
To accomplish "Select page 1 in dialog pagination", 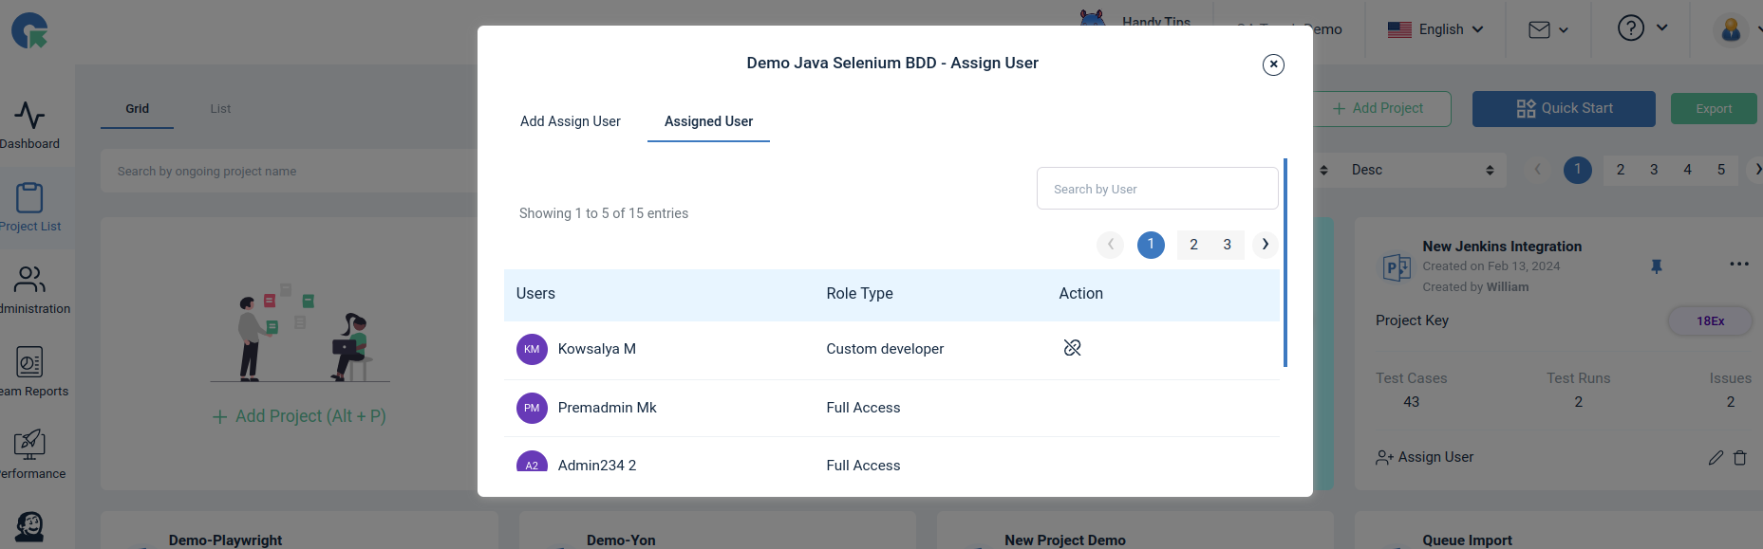I will tap(1151, 245).
